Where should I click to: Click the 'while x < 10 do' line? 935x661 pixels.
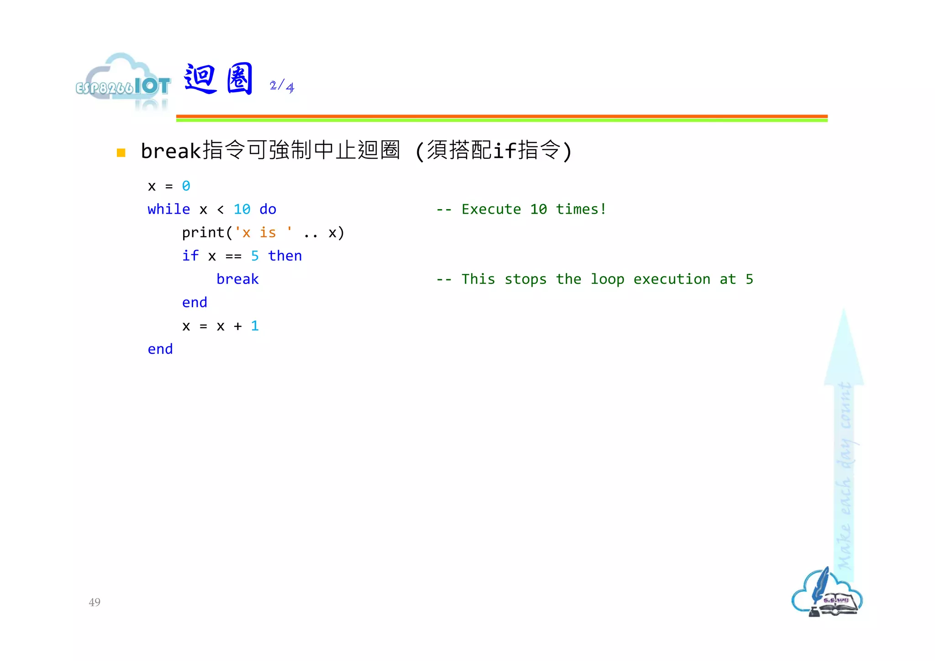pos(212,209)
